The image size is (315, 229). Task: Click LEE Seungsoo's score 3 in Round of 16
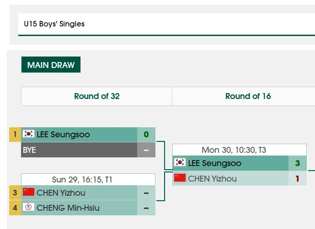298,163
